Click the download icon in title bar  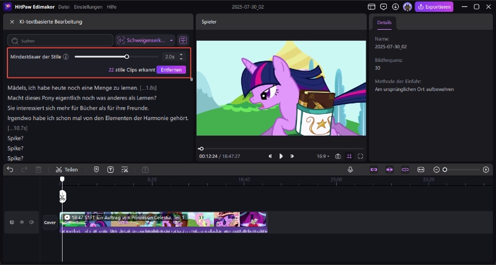pyautogui.click(x=396, y=7)
